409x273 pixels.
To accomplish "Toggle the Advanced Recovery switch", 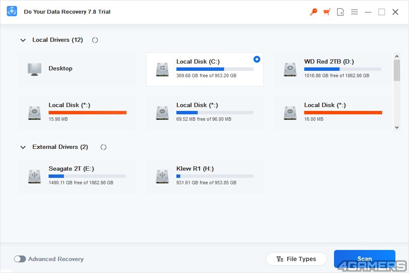I will [20, 259].
